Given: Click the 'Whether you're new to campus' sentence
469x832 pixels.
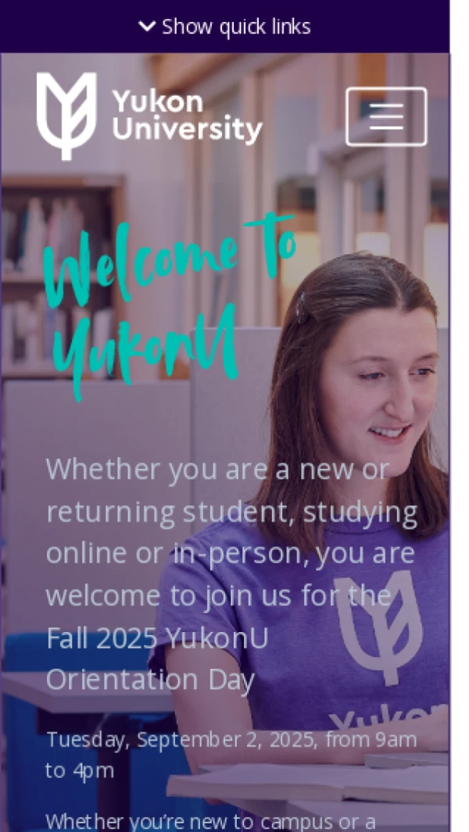Looking at the screenshot, I should (x=211, y=821).
